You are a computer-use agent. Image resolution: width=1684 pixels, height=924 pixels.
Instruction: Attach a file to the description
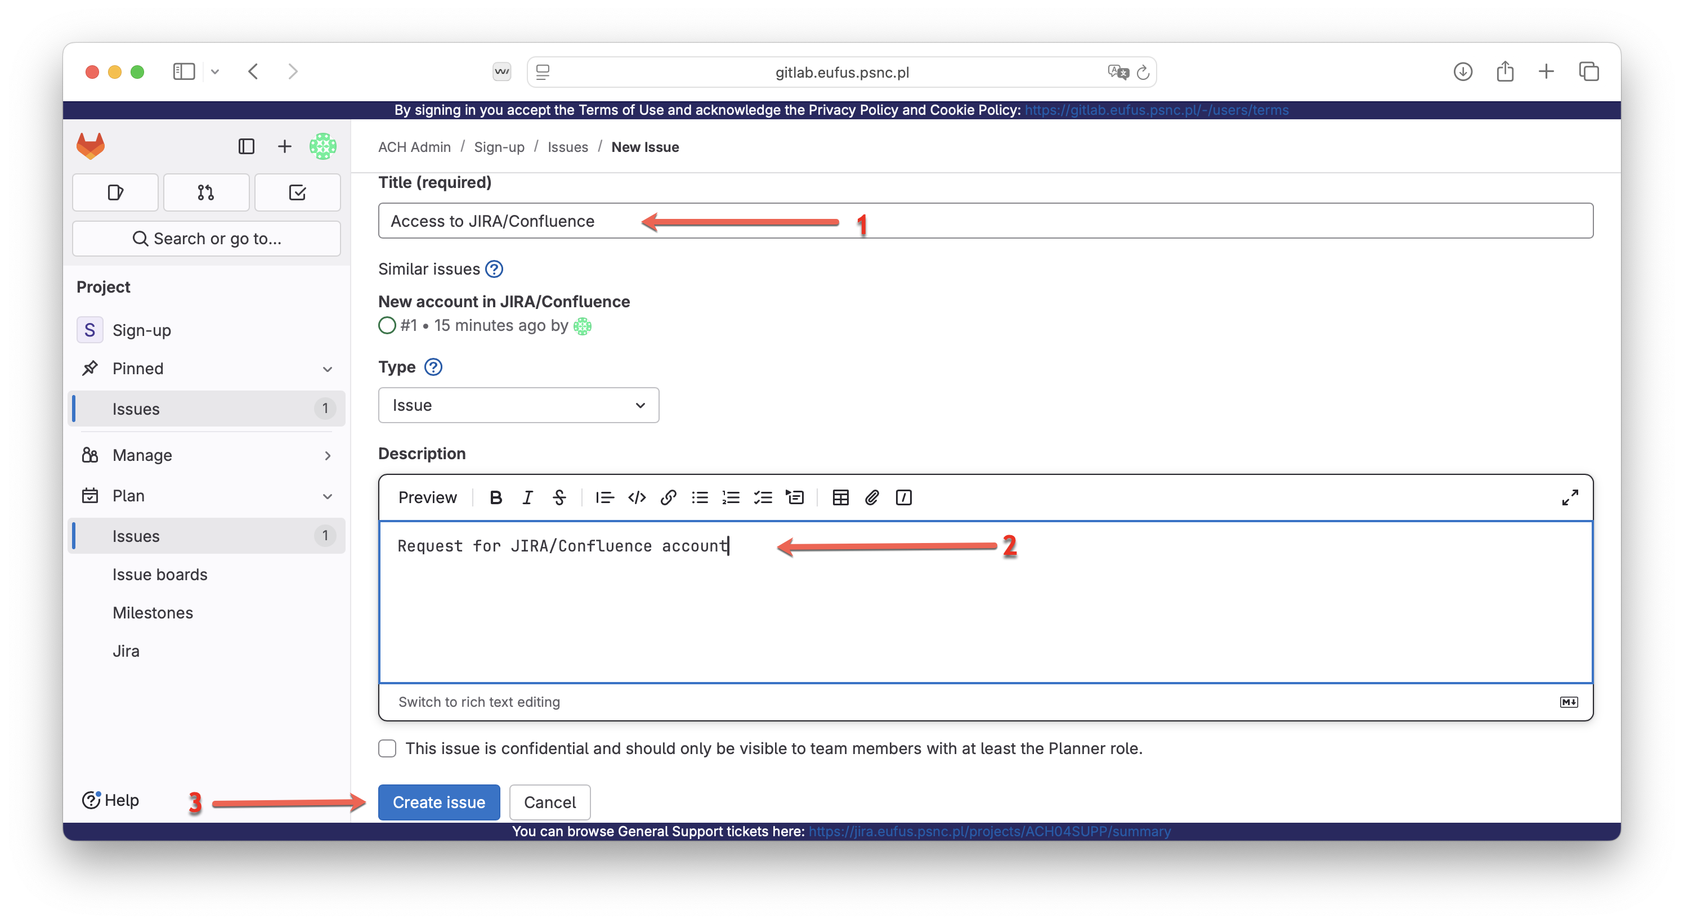coord(872,498)
